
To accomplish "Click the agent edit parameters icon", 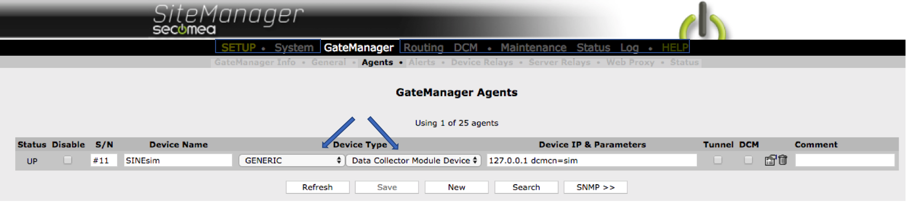I will tap(771, 160).
